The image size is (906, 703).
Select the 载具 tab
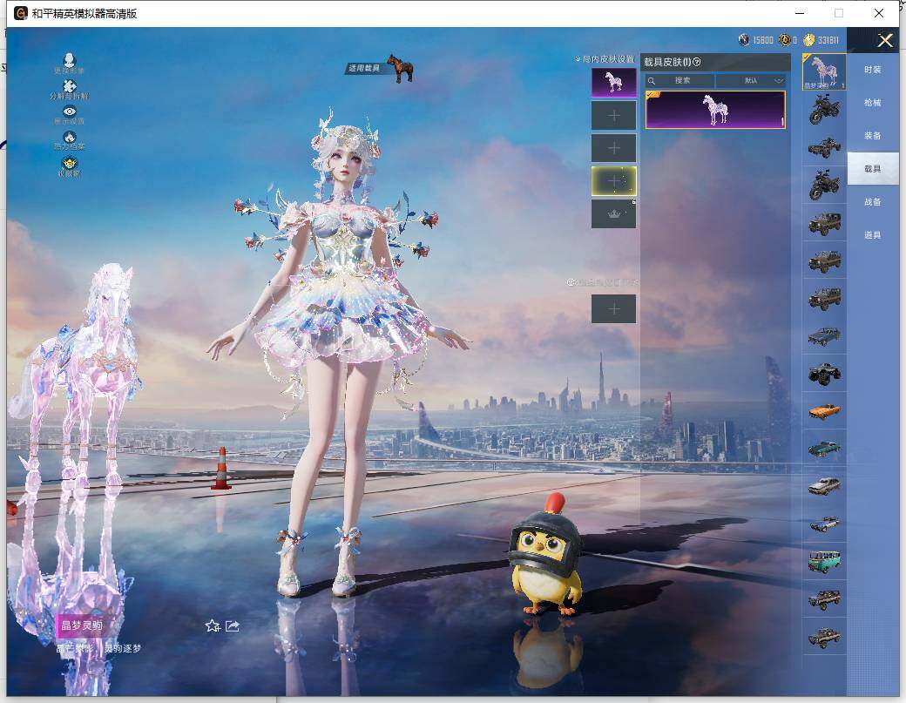point(873,169)
